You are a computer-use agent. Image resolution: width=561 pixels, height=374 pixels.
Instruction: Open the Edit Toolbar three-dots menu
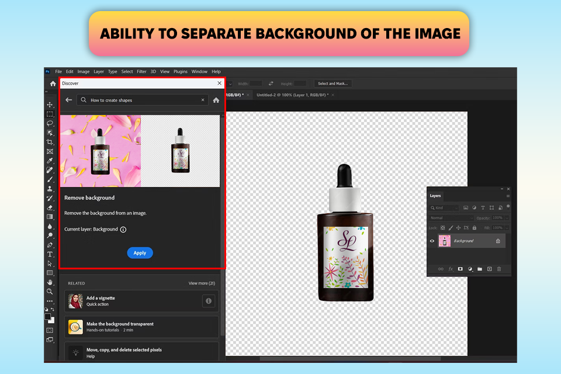50,301
